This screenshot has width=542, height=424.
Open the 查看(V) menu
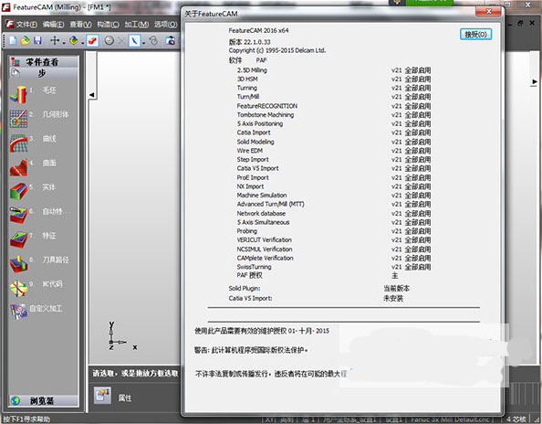point(80,25)
